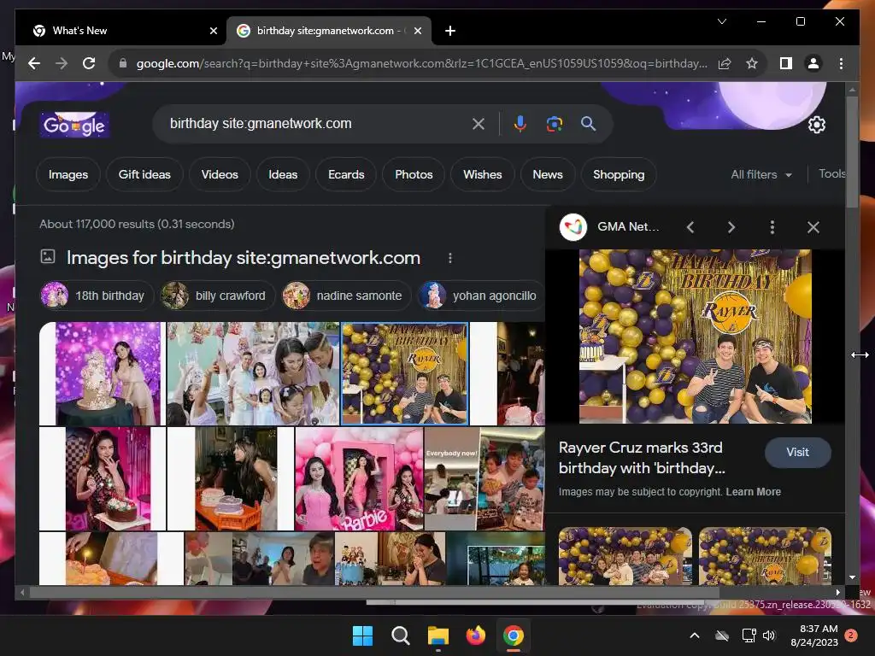
Task: Open volume control in tray
Action: (x=769, y=635)
